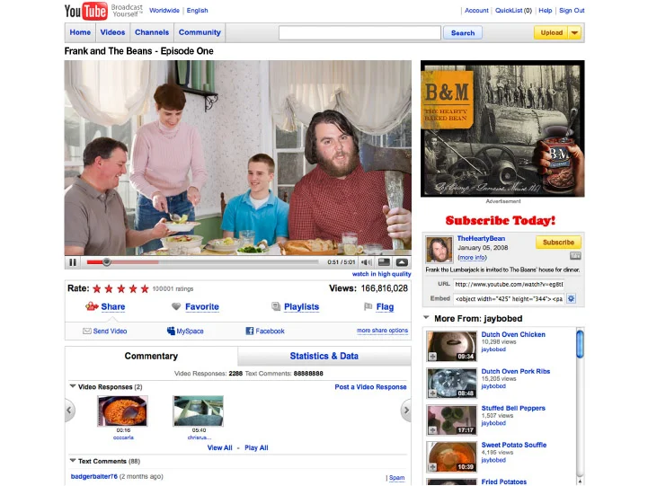Click the Upload button
Image resolution: width=648 pixels, height=486 pixels.
tap(552, 32)
